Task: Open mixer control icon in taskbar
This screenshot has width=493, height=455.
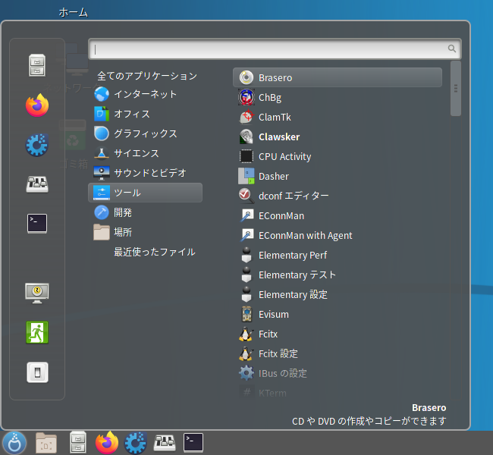Action: 165,443
